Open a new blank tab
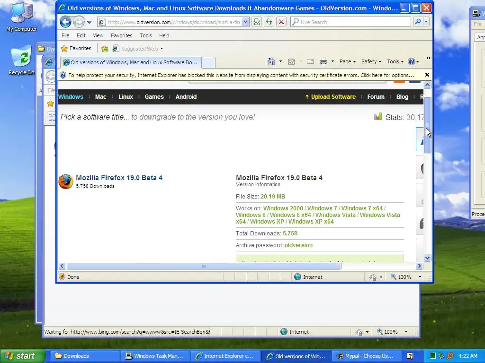 pos(208,63)
